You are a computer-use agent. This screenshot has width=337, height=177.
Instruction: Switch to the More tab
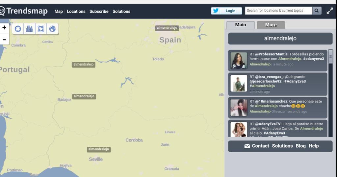pos(271,25)
